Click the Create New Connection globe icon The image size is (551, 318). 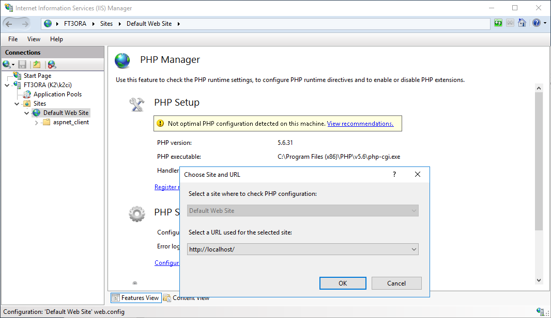[x=7, y=64]
